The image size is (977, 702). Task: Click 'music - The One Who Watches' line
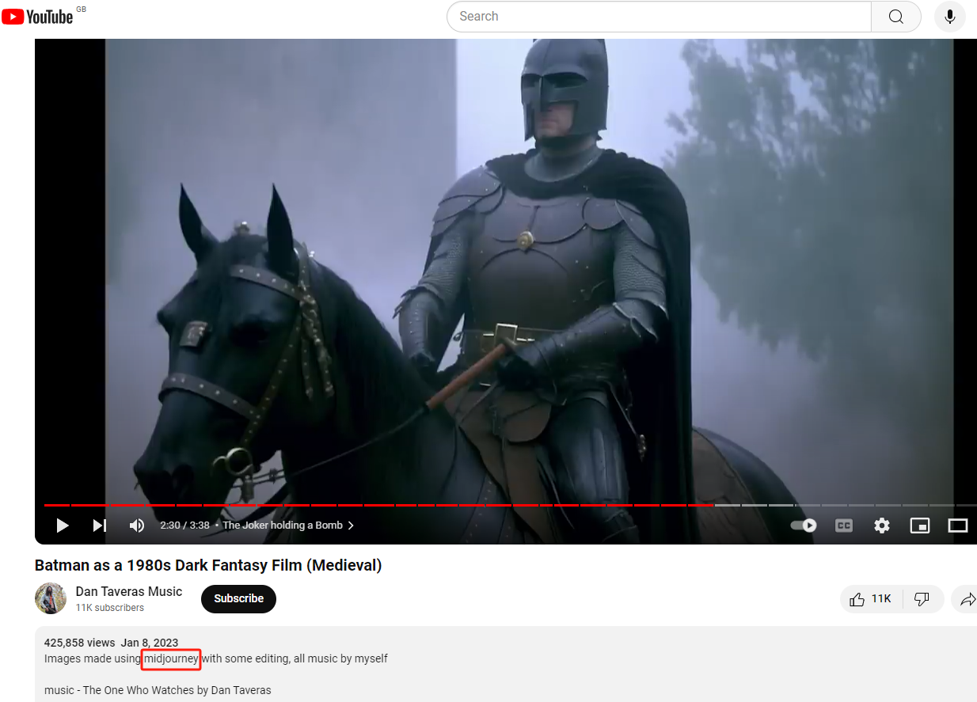(x=158, y=690)
